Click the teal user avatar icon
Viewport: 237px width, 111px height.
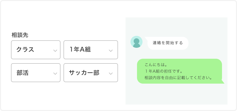coord(136,42)
